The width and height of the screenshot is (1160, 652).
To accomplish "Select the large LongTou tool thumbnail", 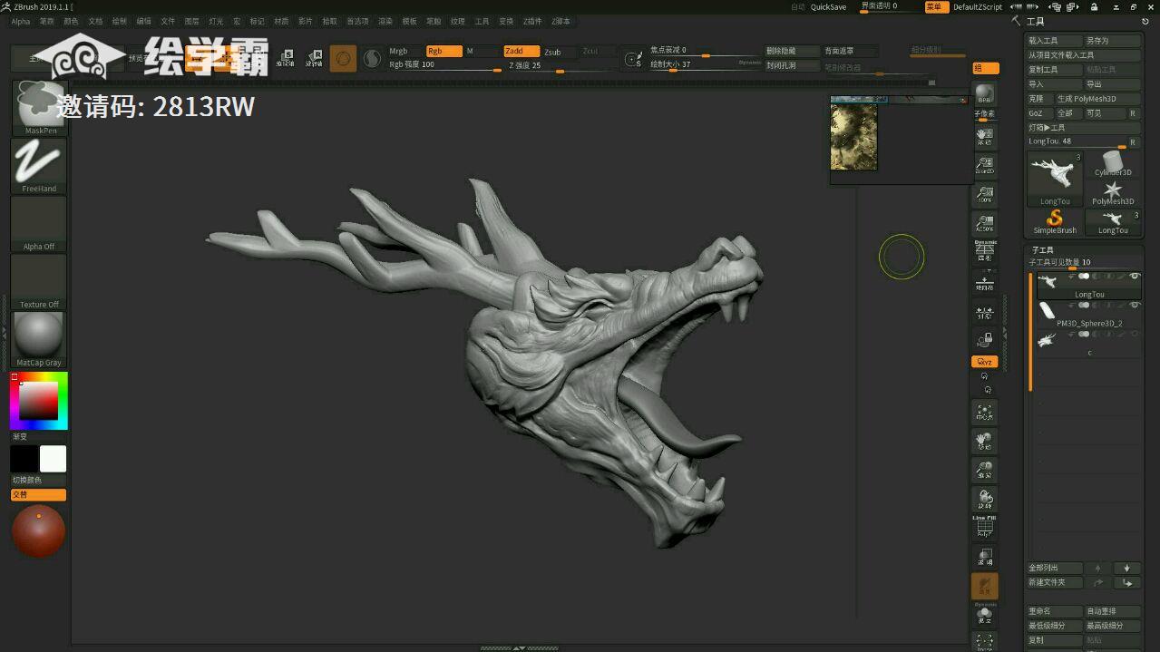I will [x=1055, y=178].
